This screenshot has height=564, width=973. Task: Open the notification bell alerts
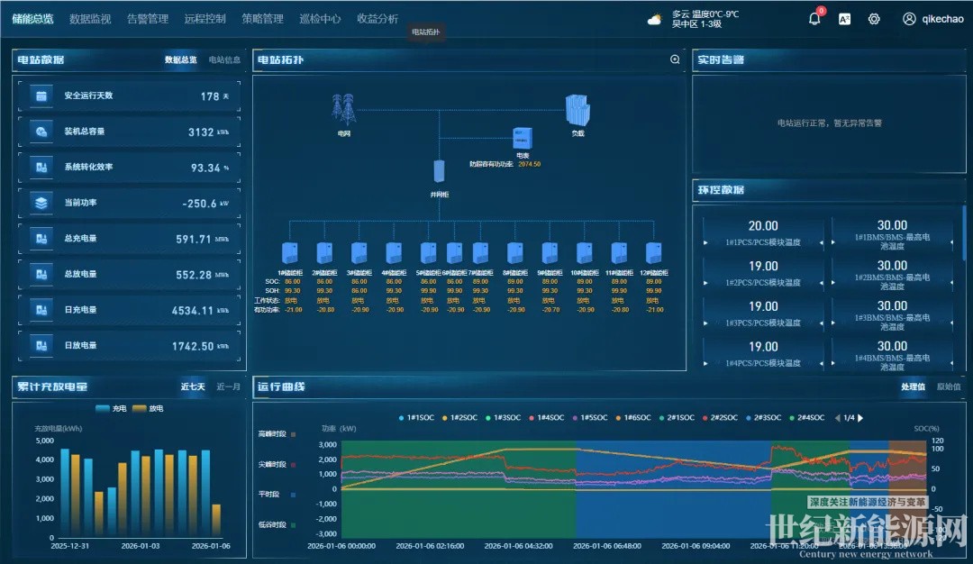(814, 19)
